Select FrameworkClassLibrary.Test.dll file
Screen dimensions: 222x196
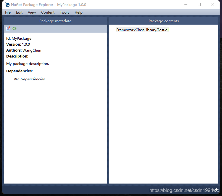(143, 30)
